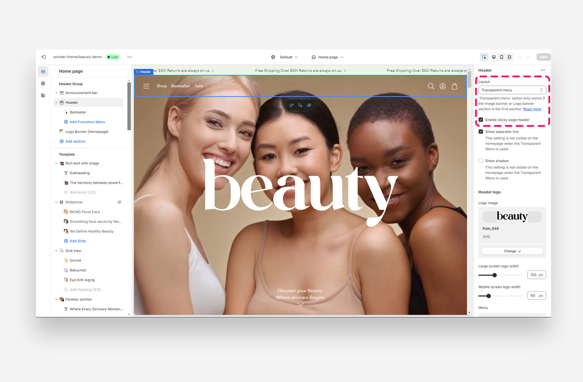Image resolution: width=583 pixels, height=382 pixels.
Task: Click the Read more link
Action: pyautogui.click(x=532, y=109)
